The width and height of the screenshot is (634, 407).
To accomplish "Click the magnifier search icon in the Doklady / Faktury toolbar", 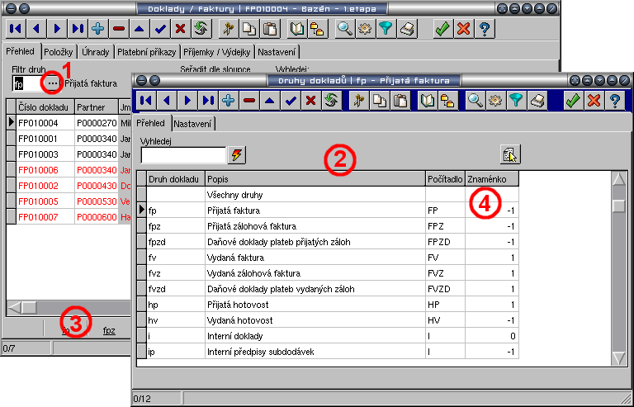I will 345,28.
